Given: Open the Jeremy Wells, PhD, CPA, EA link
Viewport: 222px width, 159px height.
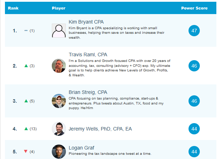Looking at the screenshot, I should pyautogui.click(x=100, y=129).
